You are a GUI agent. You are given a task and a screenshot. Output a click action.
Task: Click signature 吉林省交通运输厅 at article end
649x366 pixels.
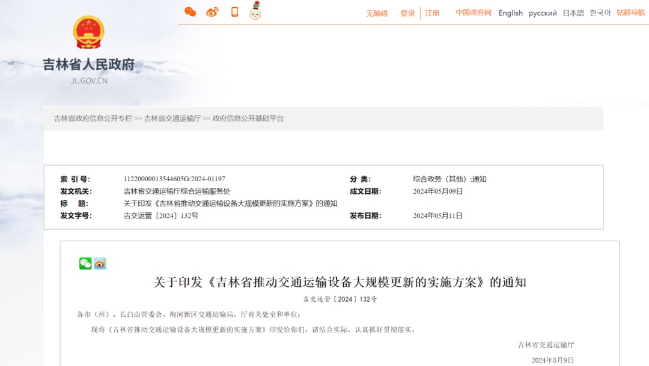pyautogui.click(x=546, y=345)
